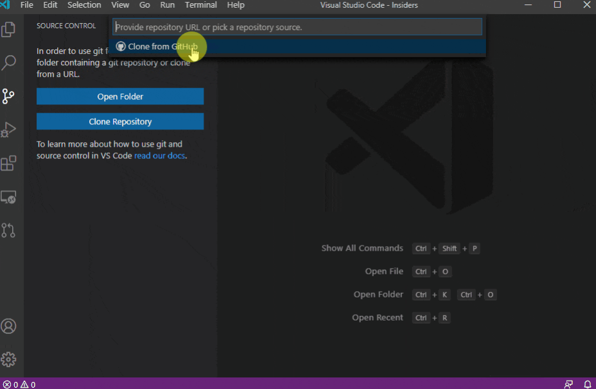
Task: Open the Explorer view in activity bar
Action: tap(8, 29)
